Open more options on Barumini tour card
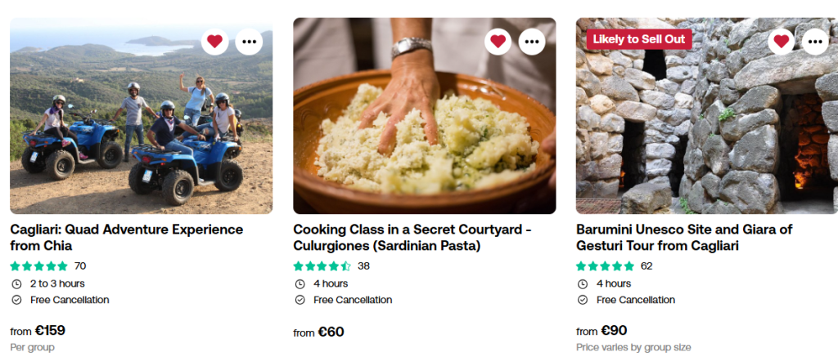 [815, 41]
